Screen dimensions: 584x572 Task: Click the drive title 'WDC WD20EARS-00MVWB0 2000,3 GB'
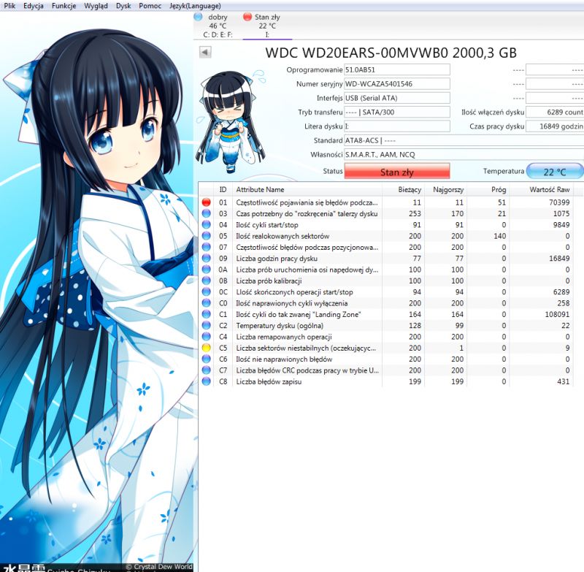391,53
